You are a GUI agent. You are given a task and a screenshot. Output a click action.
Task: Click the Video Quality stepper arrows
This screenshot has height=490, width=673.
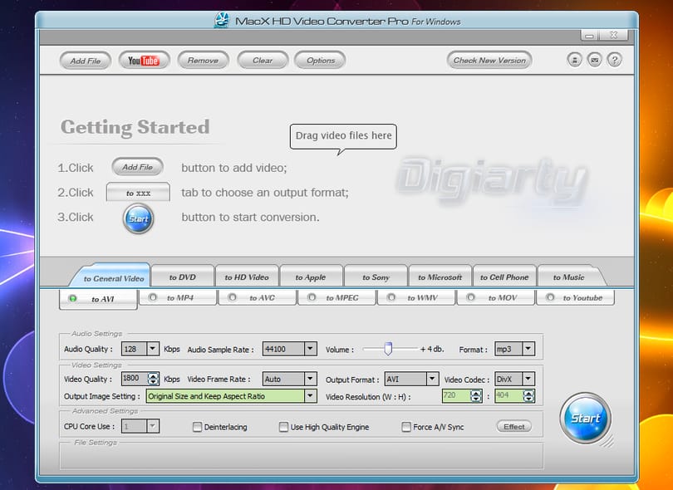point(153,379)
